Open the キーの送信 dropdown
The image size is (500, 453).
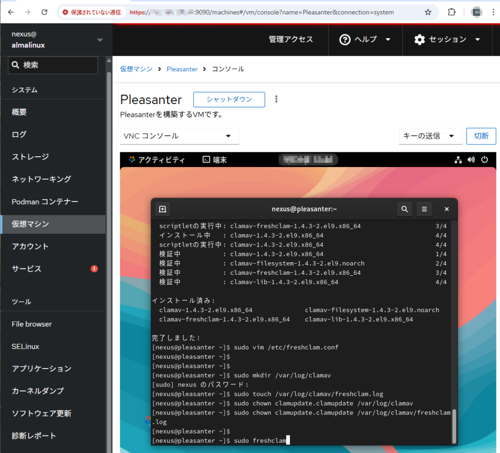pyautogui.click(x=430, y=136)
